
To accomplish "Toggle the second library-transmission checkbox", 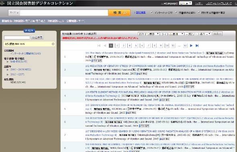I will pyautogui.click(x=176, y=12).
